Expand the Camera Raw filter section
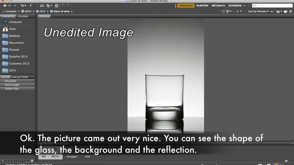 point(17,88)
